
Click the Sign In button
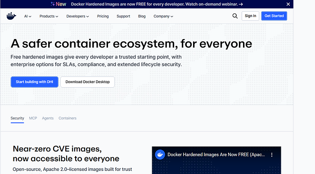coord(250,16)
